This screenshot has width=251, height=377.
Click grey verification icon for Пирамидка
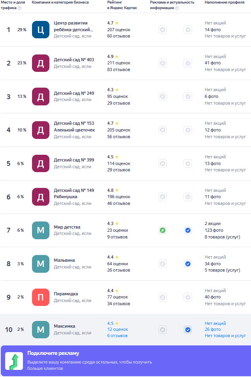(188, 297)
